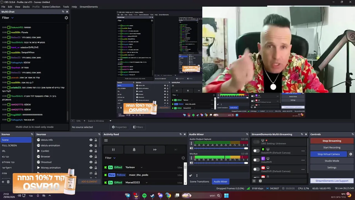
Task: Open Windows Start menu
Action: [226, 196]
